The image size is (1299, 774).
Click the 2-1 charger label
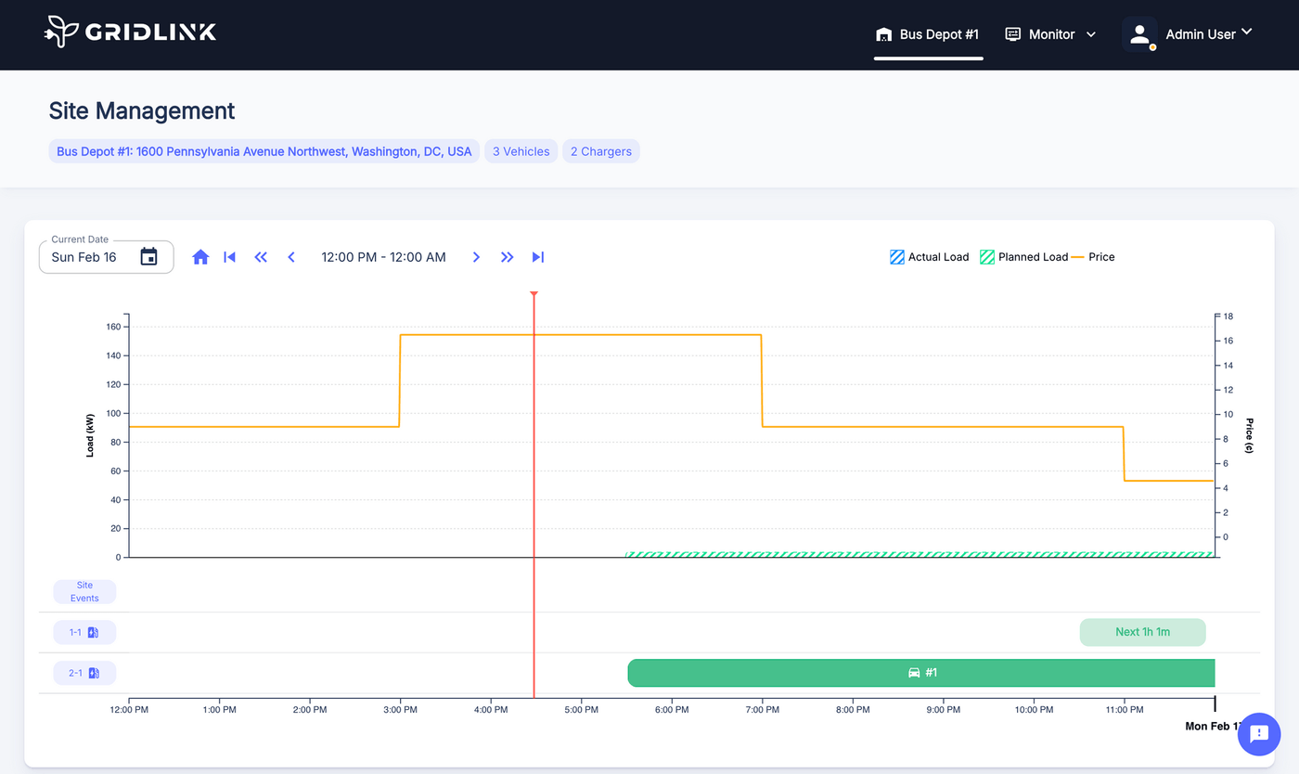pyautogui.click(x=84, y=673)
